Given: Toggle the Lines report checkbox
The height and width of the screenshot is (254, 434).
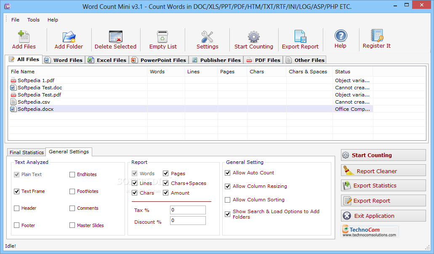Looking at the screenshot, I should click(135, 183).
